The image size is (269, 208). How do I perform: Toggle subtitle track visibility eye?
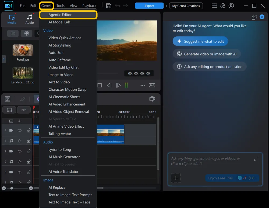coord(20,121)
